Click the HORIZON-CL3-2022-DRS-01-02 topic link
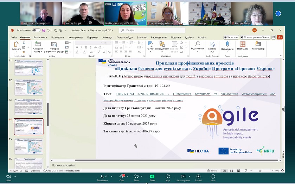 [x=140, y=94]
